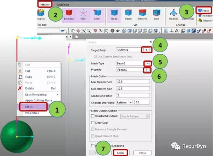Open the Chordal Error Ratio Relative dropdown

click(x=131, y=102)
